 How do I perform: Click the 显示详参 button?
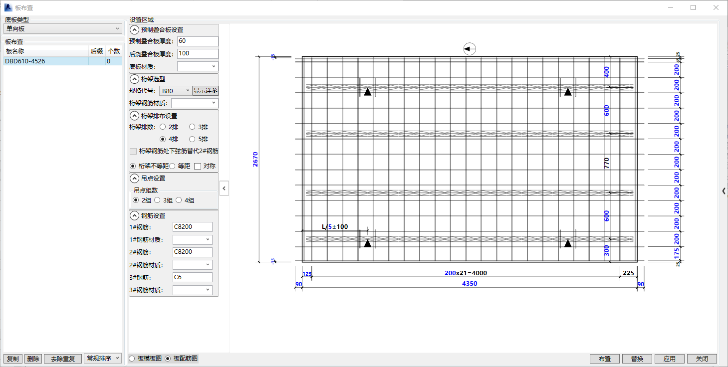pyautogui.click(x=206, y=91)
